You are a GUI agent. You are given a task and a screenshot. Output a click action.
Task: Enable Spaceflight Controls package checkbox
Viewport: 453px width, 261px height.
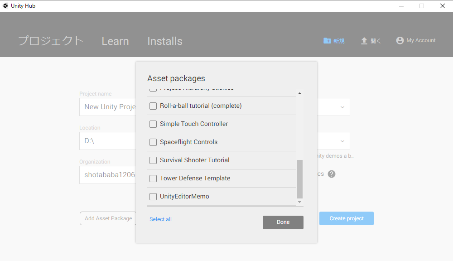[x=153, y=142]
